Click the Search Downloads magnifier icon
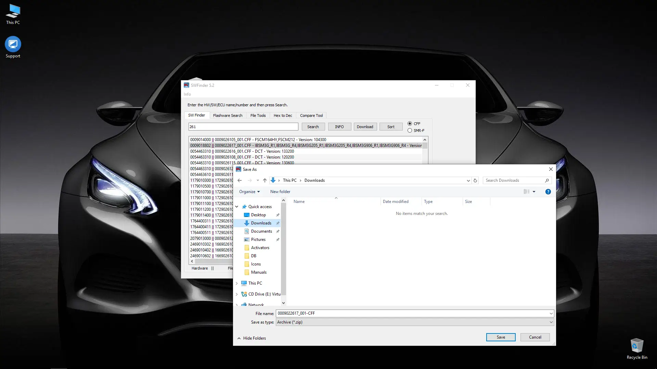This screenshot has height=369, width=657. 547,180
